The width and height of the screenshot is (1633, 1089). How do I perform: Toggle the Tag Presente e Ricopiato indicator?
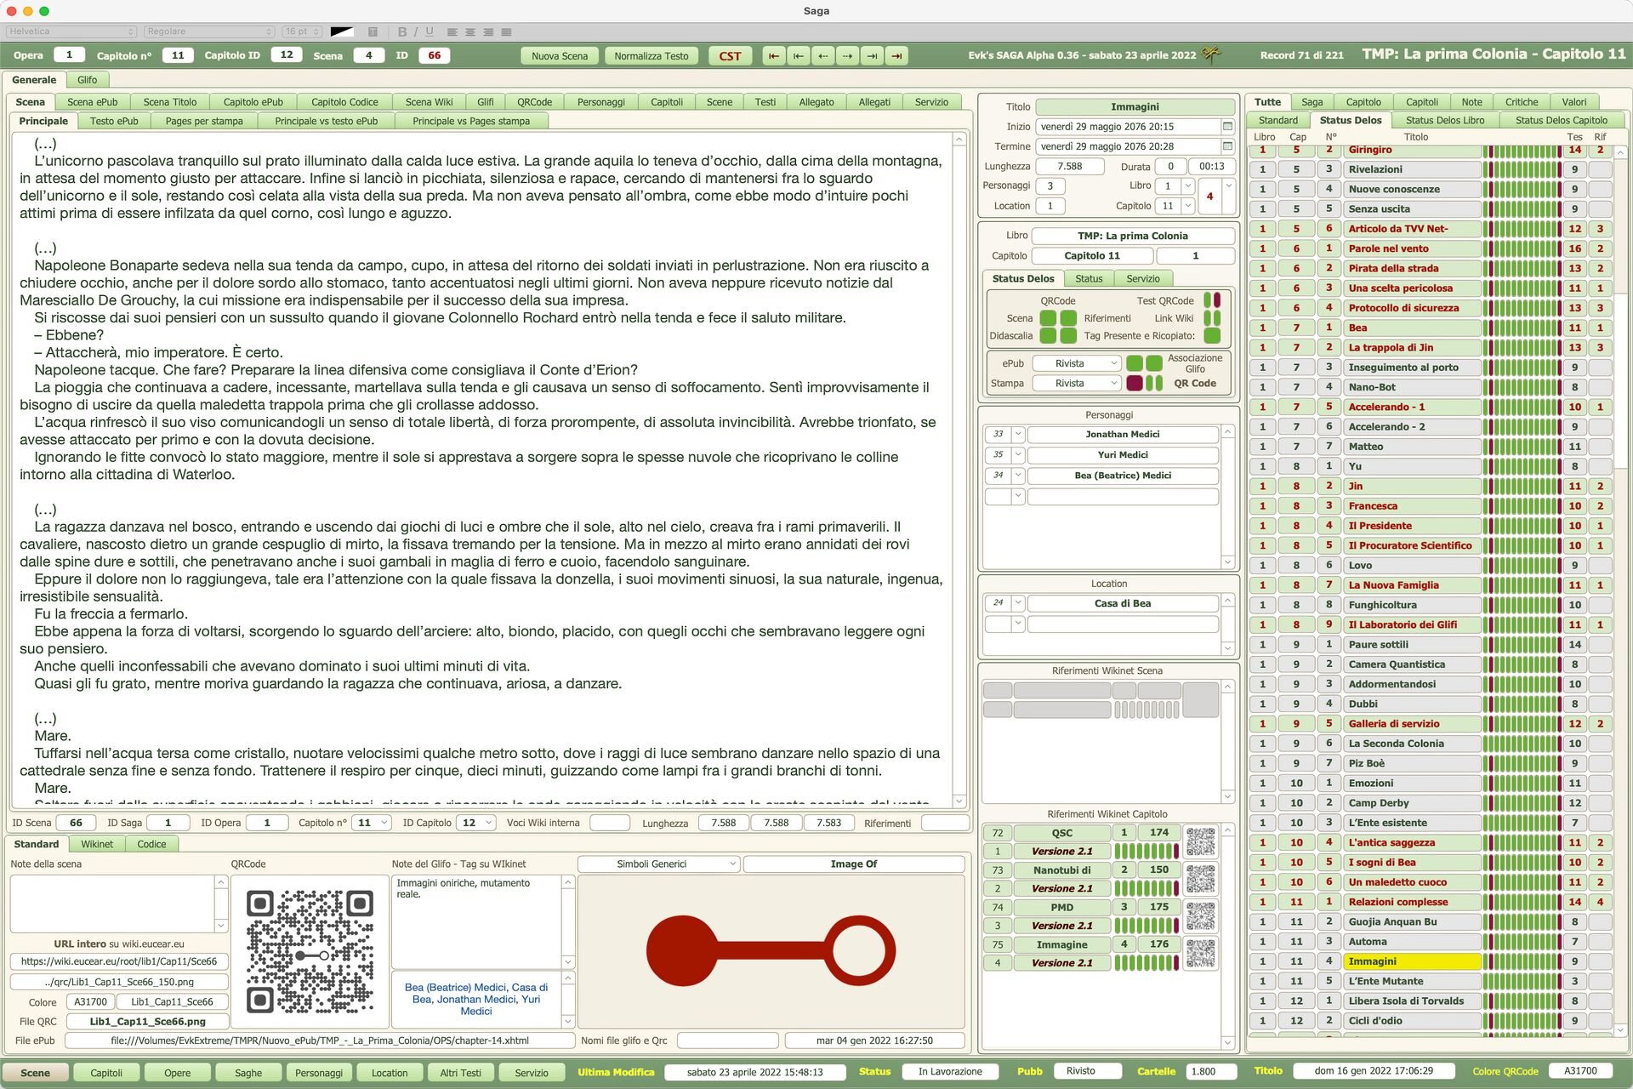click(x=1213, y=336)
